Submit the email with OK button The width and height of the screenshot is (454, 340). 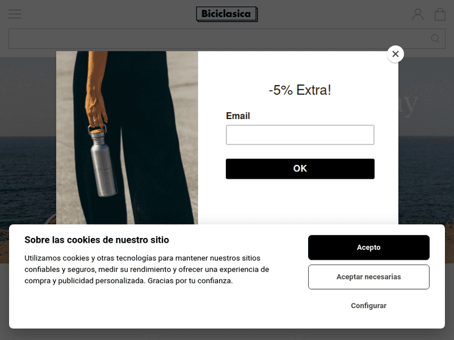pos(300,168)
